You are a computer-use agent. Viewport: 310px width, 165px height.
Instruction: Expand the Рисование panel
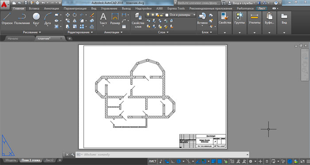pyautogui.click(x=32, y=32)
